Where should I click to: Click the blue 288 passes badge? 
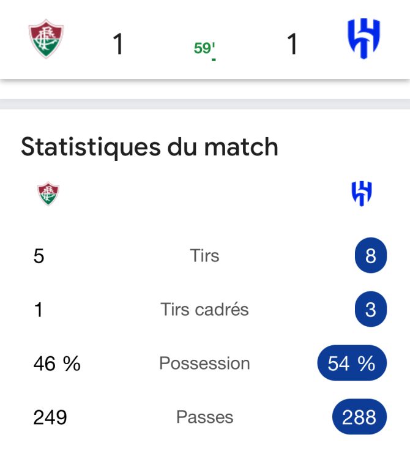click(359, 417)
